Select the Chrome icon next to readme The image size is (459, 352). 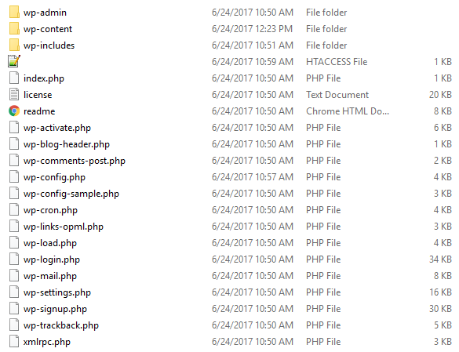(14, 111)
